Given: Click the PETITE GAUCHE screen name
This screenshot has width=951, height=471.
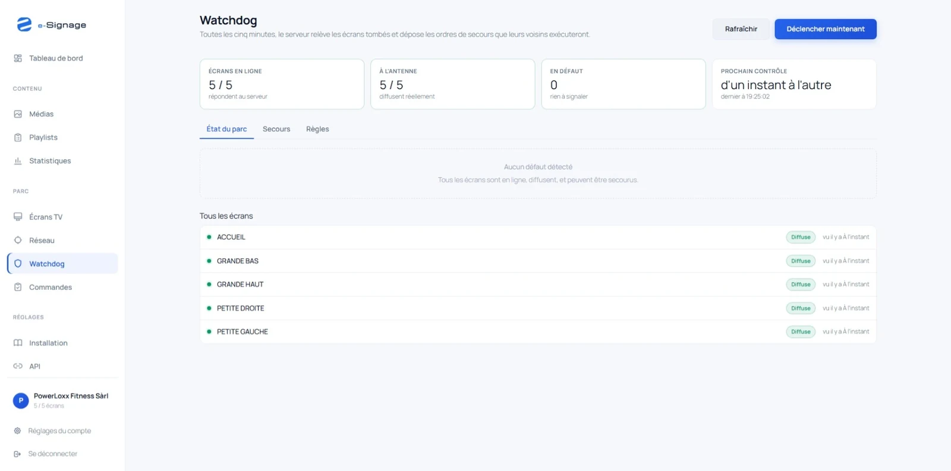Looking at the screenshot, I should (x=243, y=331).
